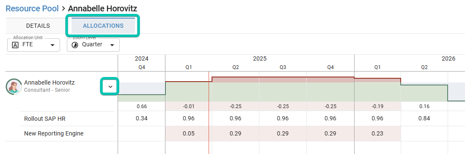The height and width of the screenshot is (154, 465).
Task: Click the 0.05 New Reporting Engine cell
Action: tap(189, 134)
